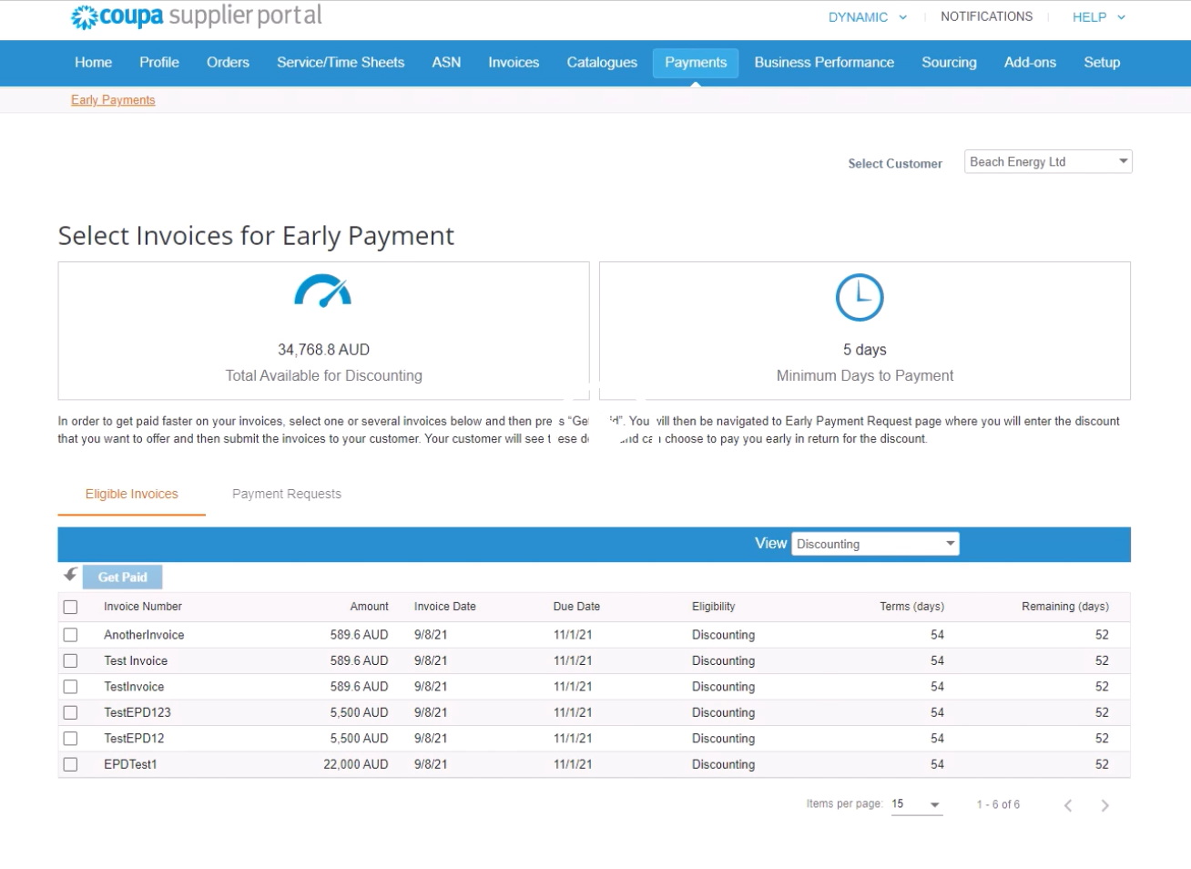1191x869 pixels.
Task: Check the AnotherInvoice row checkbox
Action: 70,635
